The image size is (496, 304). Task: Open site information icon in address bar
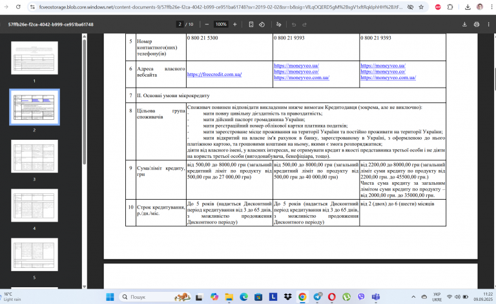point(32,7)
